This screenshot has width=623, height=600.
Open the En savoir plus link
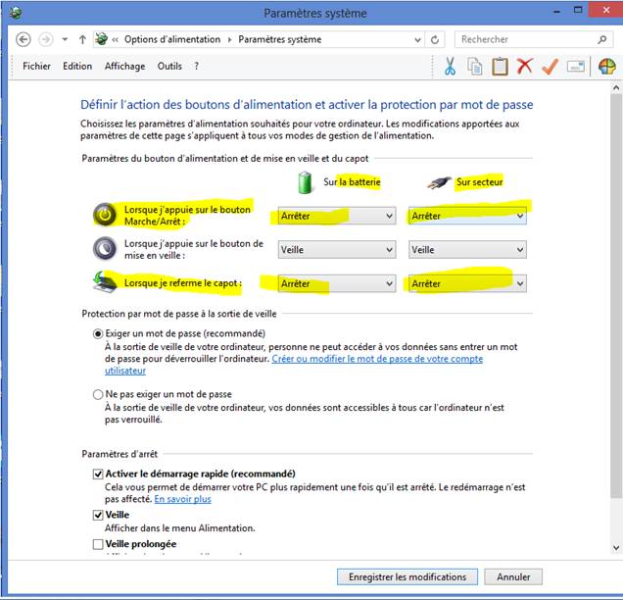pos(182,499)
